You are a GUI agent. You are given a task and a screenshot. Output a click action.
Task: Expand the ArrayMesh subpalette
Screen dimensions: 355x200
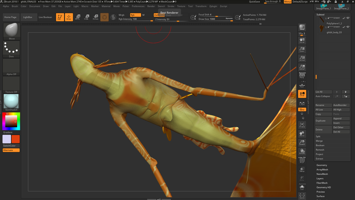click(x=322, y=170)
